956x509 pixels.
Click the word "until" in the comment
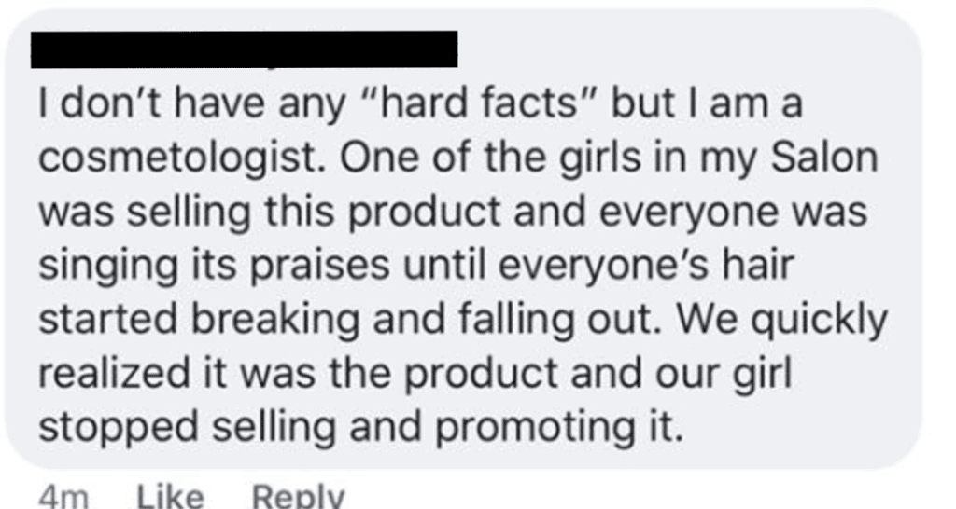(451, 266)
